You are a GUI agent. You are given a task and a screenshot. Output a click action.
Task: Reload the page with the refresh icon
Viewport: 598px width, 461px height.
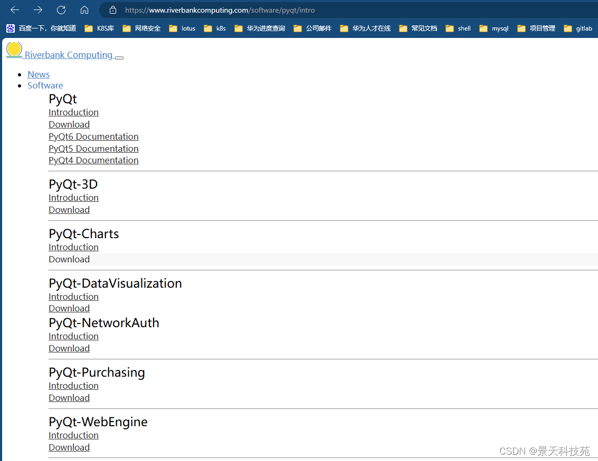click(x=61, y=10)
